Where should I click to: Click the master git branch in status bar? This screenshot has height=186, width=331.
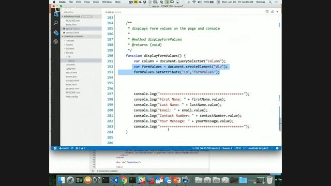click(64, 148)
